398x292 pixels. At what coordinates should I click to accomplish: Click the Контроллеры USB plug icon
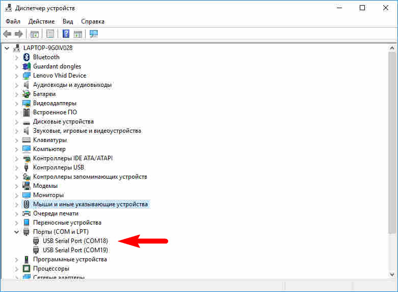pos(26,167)
